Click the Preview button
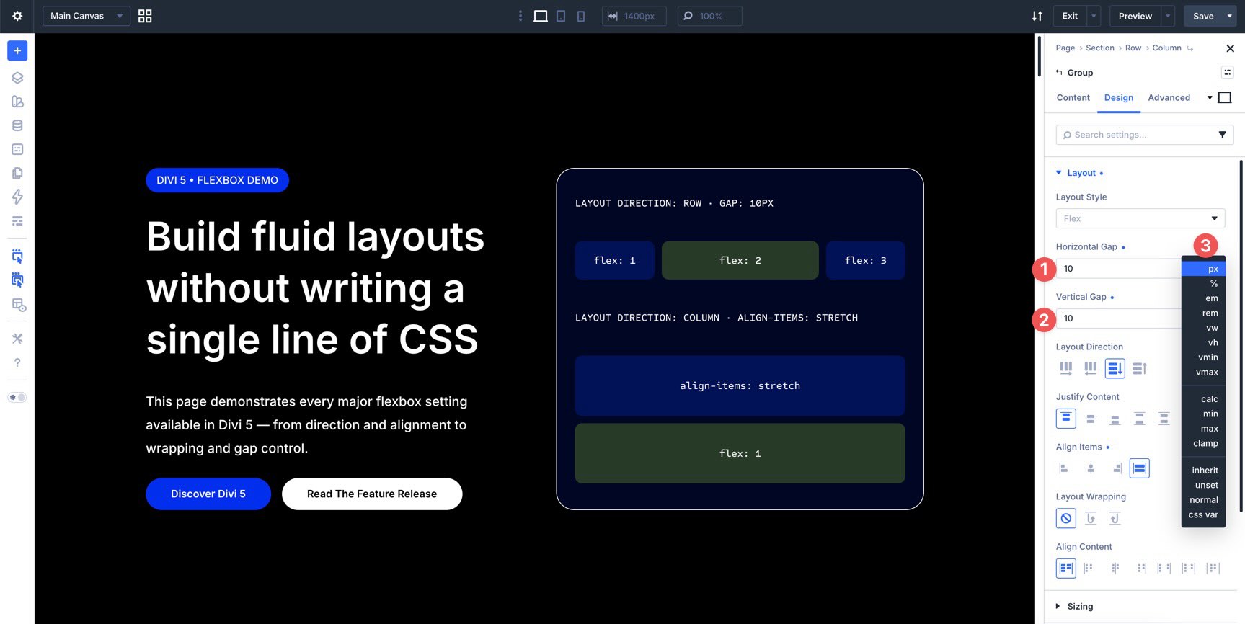This screenshot has width=1245, height=624. (1135, 16)
